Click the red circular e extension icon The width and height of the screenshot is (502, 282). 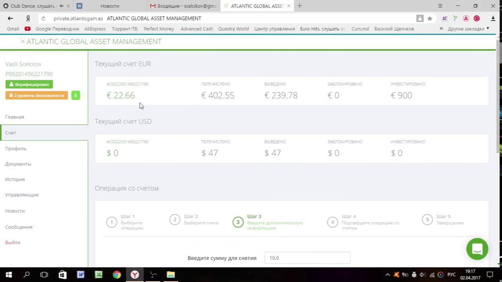(477, 18)
